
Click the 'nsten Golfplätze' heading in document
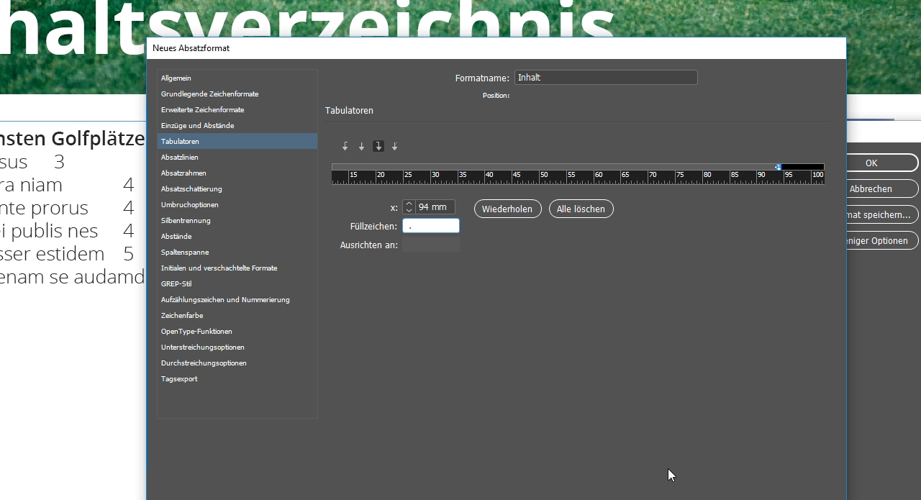pos(73,138)
